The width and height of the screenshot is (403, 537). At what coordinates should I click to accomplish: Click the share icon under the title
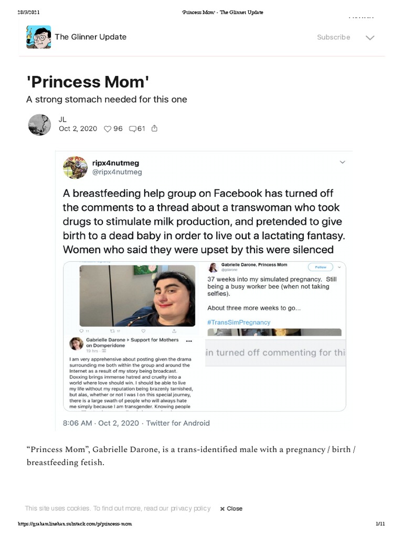[x=154, y=128]
